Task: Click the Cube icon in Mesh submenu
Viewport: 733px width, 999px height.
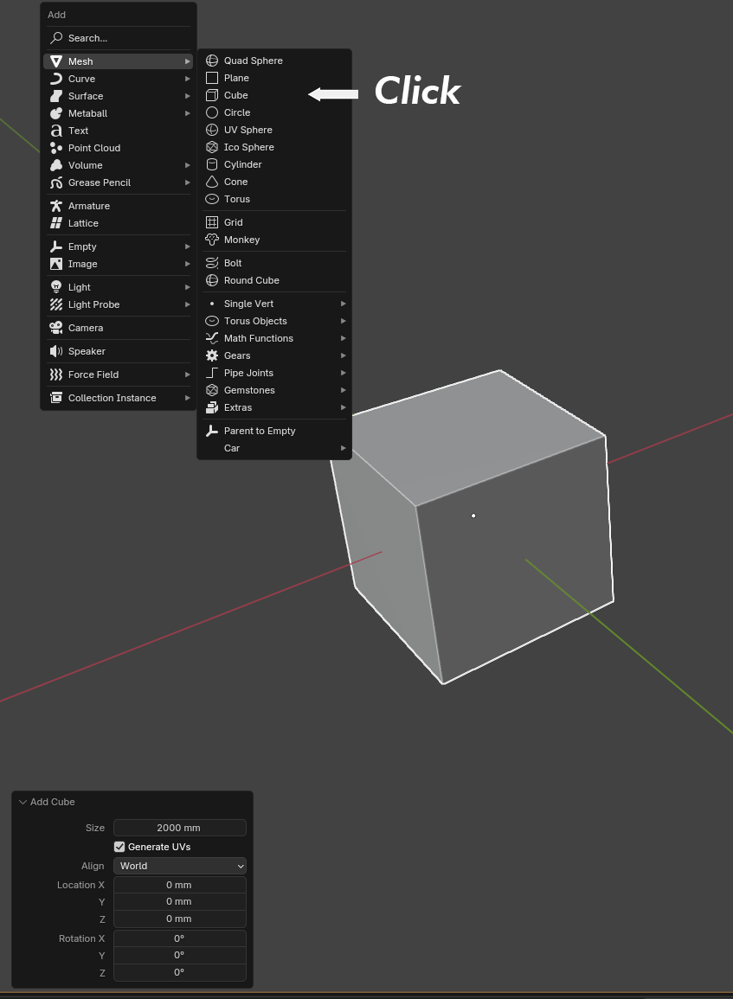Action: click(212, 95)
